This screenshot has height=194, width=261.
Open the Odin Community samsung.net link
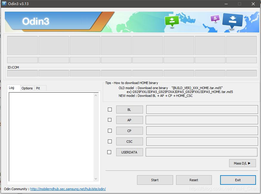click(68, 189)
